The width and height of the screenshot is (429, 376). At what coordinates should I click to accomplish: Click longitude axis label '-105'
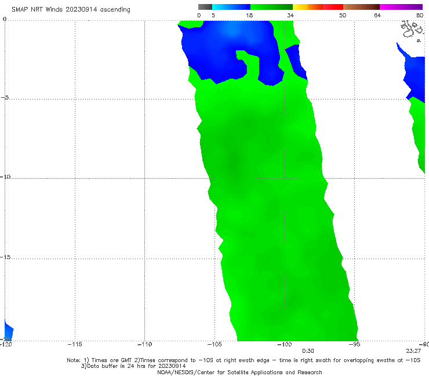click(214, 344)
